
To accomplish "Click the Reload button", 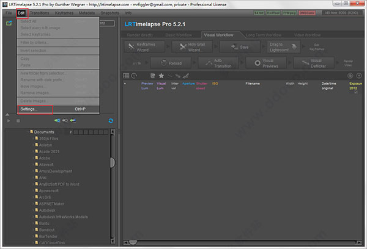I will point(171,63).
